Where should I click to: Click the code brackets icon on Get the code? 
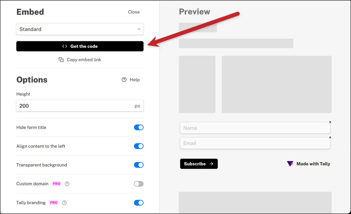[65, 46]
